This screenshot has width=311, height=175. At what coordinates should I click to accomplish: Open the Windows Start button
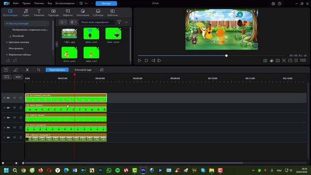point(6,171)
